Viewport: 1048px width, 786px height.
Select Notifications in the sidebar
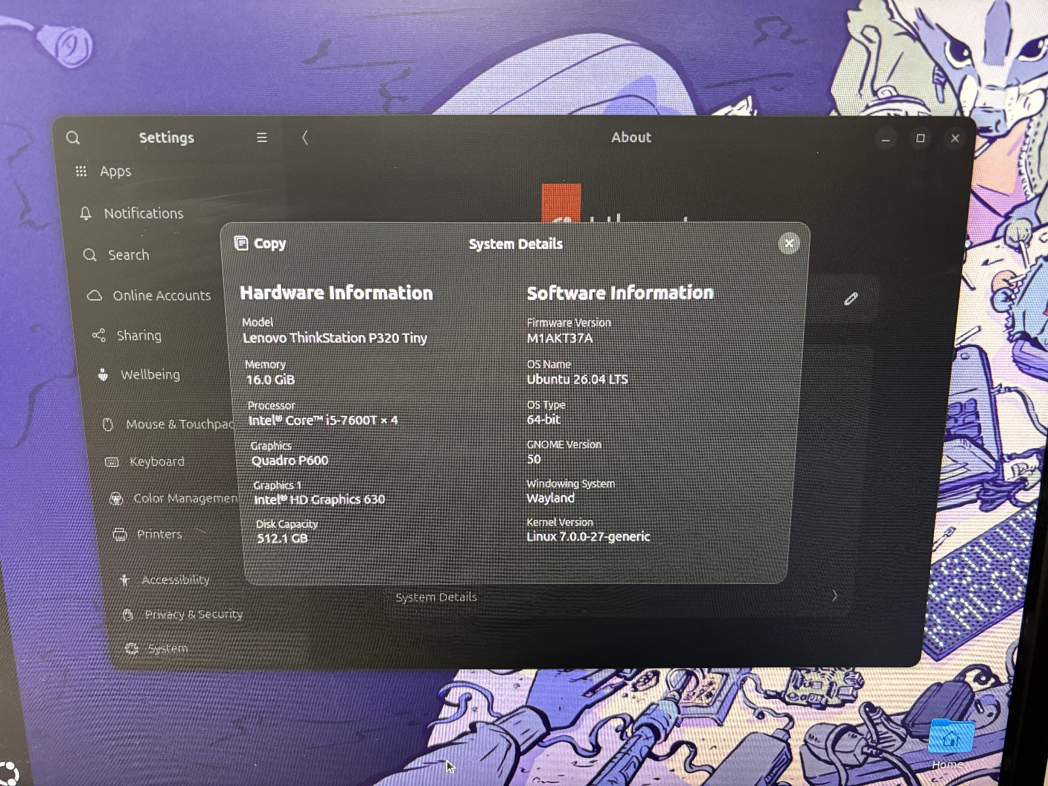coord(132,214)
